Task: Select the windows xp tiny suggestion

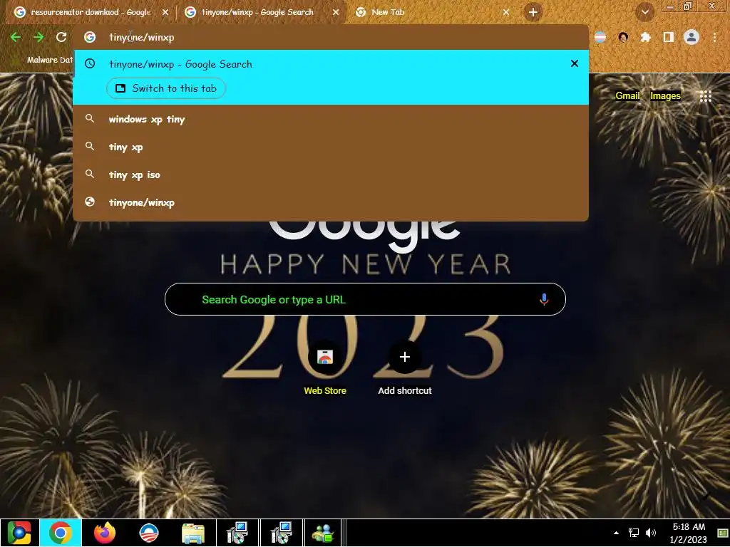Action: 331,119
